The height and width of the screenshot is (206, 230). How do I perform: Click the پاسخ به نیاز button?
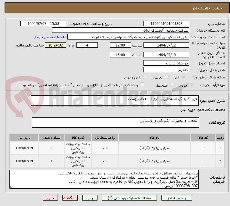(x=176, y=198)
